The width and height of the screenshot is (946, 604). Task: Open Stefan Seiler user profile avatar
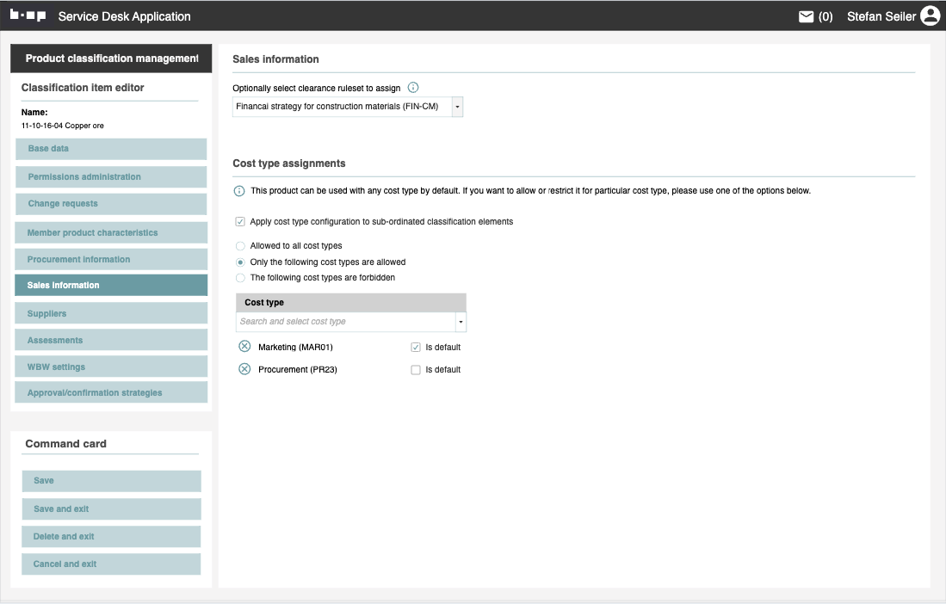[930, 15]
